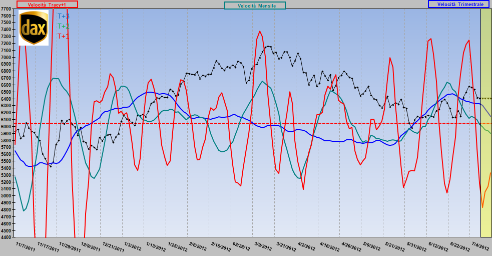Click the 5/9/2012 date label
This screenshot has height=256, width=492.
click(371, 245)
